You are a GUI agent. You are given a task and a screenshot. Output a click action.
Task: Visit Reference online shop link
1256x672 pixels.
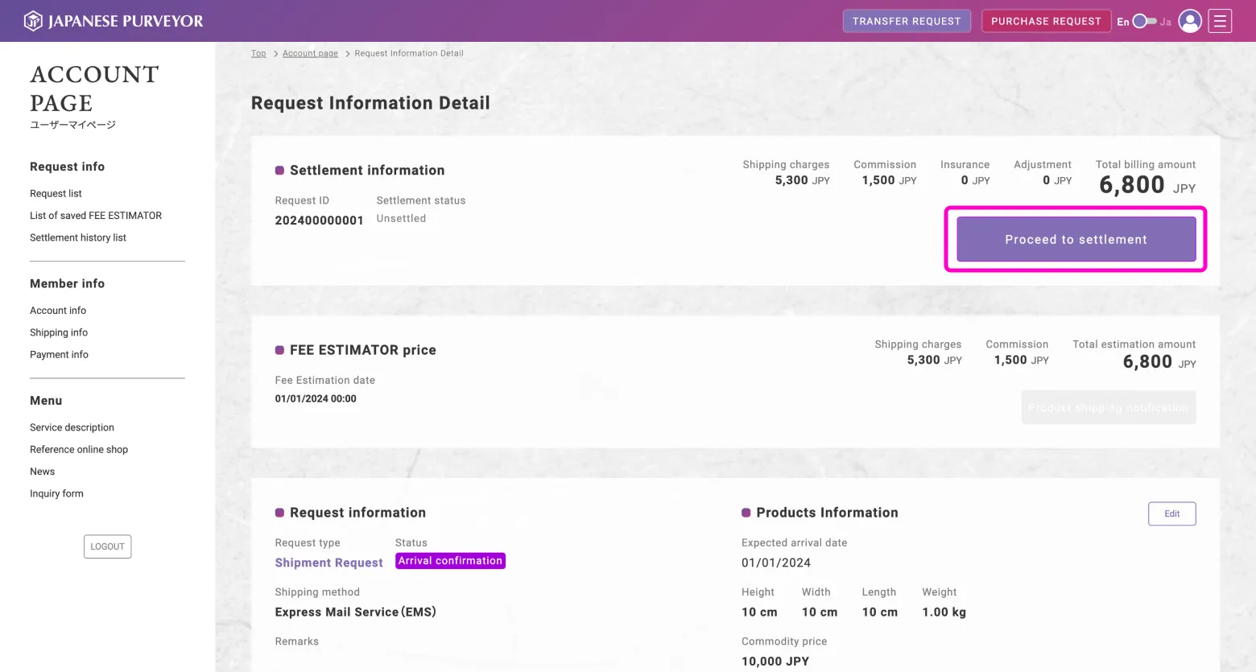pyautogui.click(x=79, y=450)
